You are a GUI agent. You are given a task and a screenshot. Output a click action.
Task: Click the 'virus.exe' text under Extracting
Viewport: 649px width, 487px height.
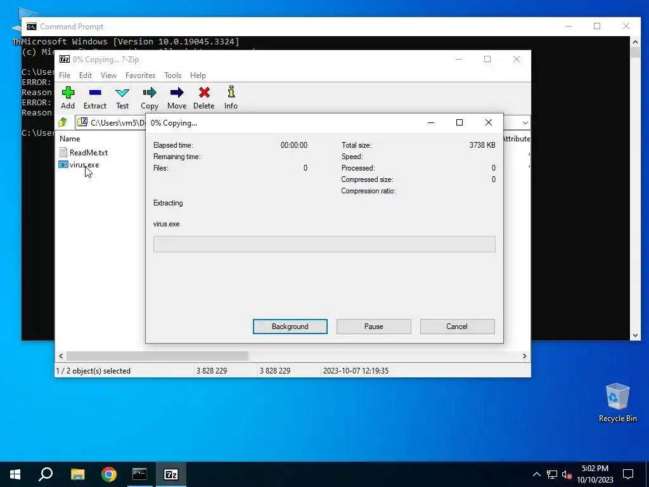click(167, 224)
